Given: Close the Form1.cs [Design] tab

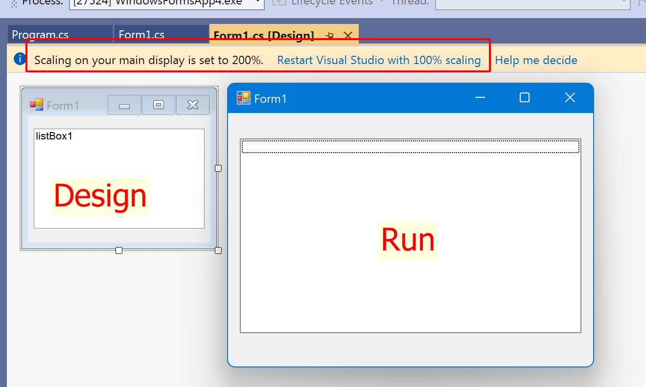Looking at the screenshot, I should (348, 35).
